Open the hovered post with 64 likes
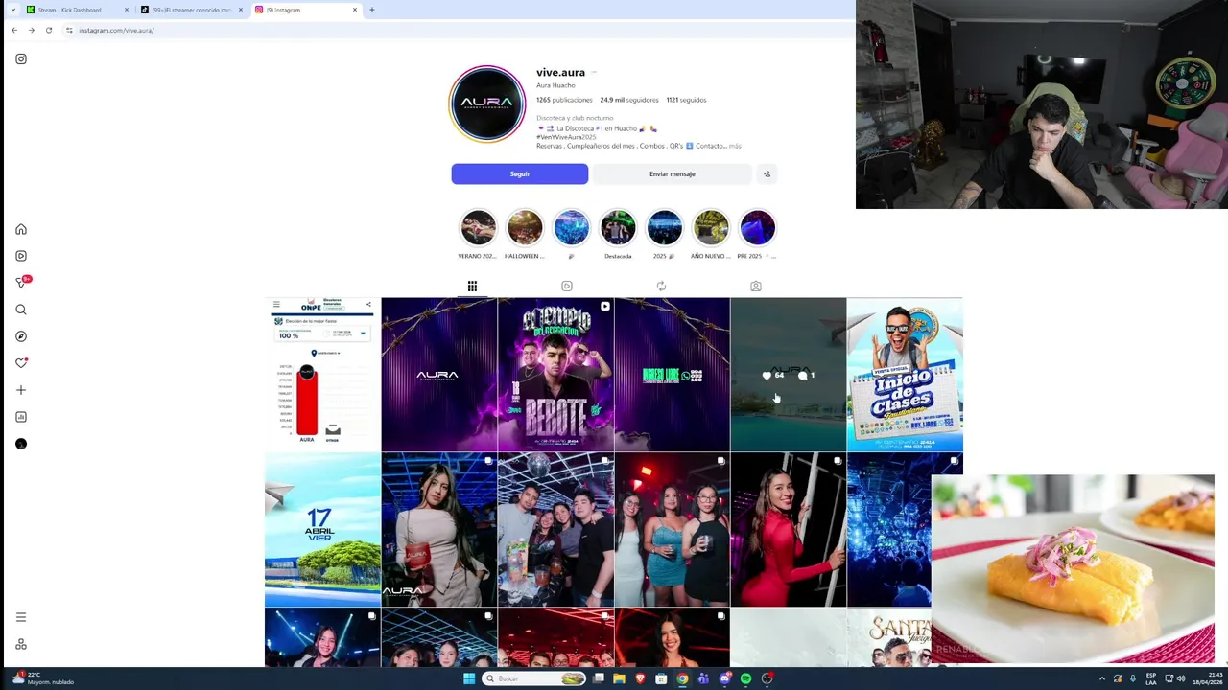 pos(789,374)
